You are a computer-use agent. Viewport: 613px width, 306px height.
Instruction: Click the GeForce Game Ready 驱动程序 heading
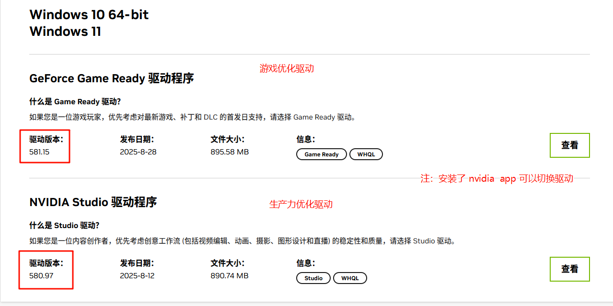pos(112,78)
